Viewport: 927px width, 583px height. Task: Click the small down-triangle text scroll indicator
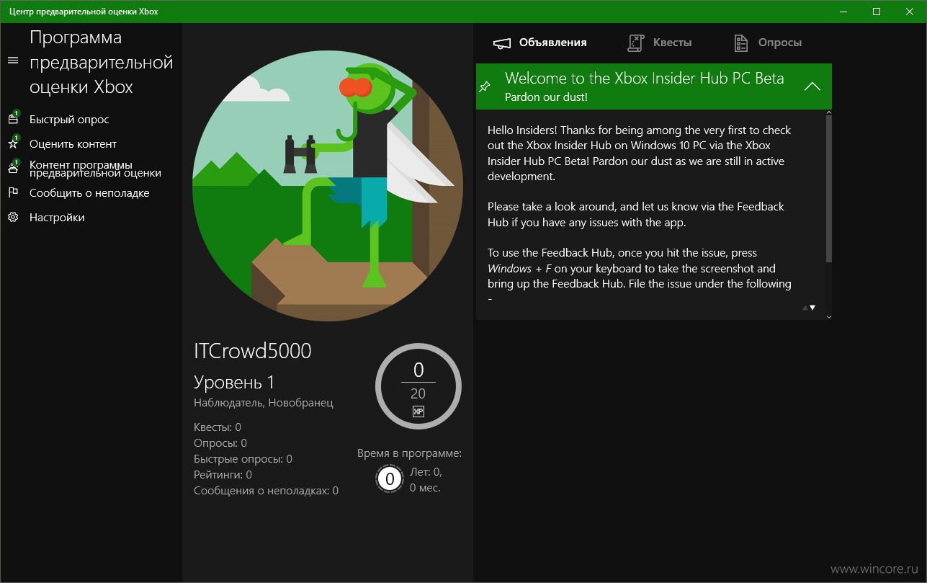(812, 308)
